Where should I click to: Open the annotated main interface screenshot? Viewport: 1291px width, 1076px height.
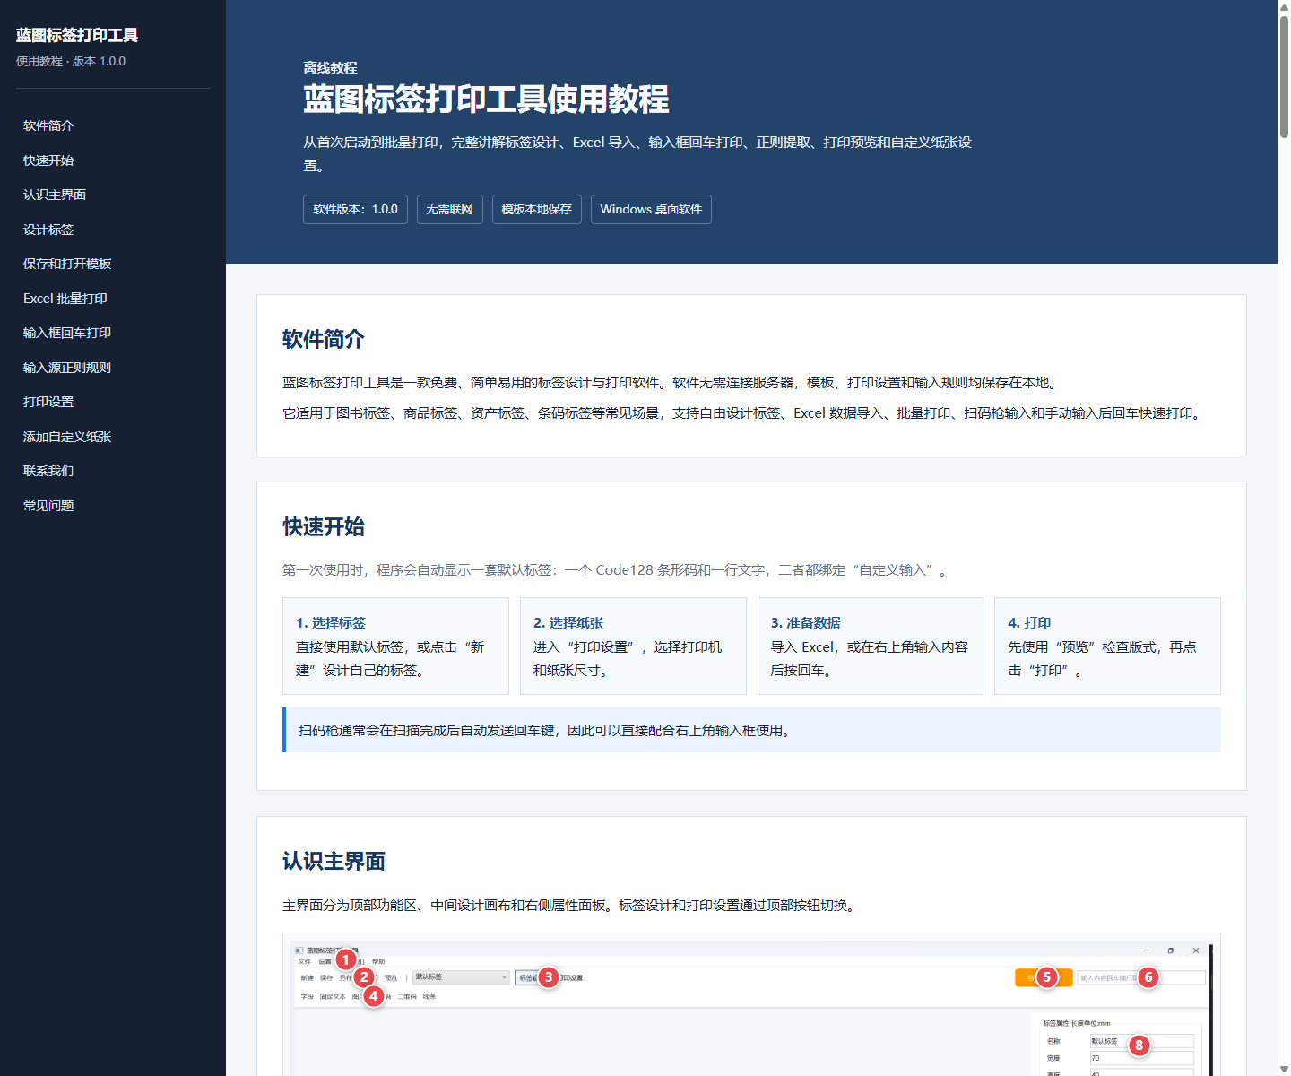751,1004
